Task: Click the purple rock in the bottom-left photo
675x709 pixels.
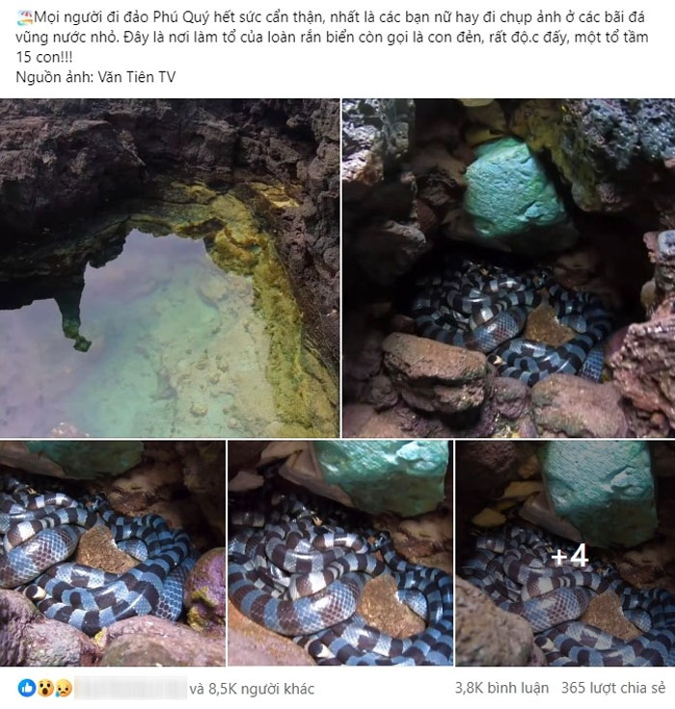Action: click(205, 587)
